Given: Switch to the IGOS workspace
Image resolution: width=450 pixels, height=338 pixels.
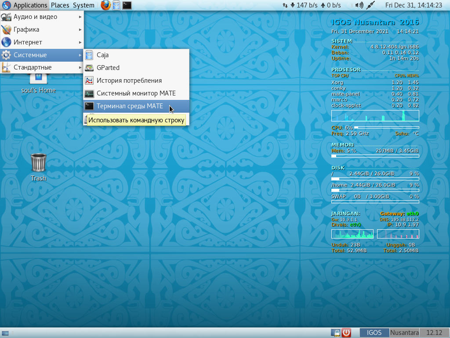Looking at the screenshot, I should pyautogui.click(x=374, y=333).
